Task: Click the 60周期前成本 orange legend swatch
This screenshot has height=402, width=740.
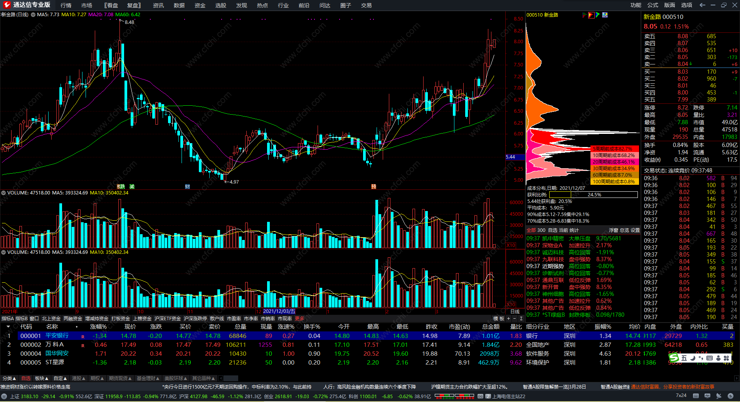Action: pos(614,175)
